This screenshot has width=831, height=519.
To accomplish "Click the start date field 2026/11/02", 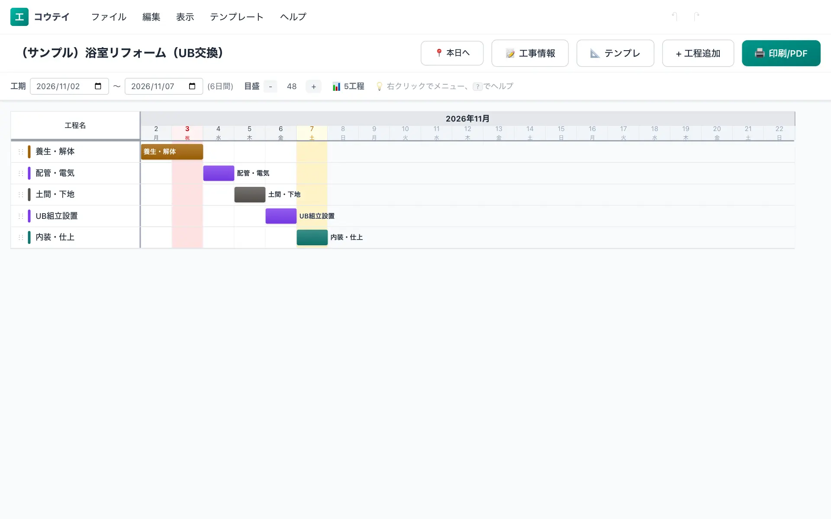I will point(69,86).
